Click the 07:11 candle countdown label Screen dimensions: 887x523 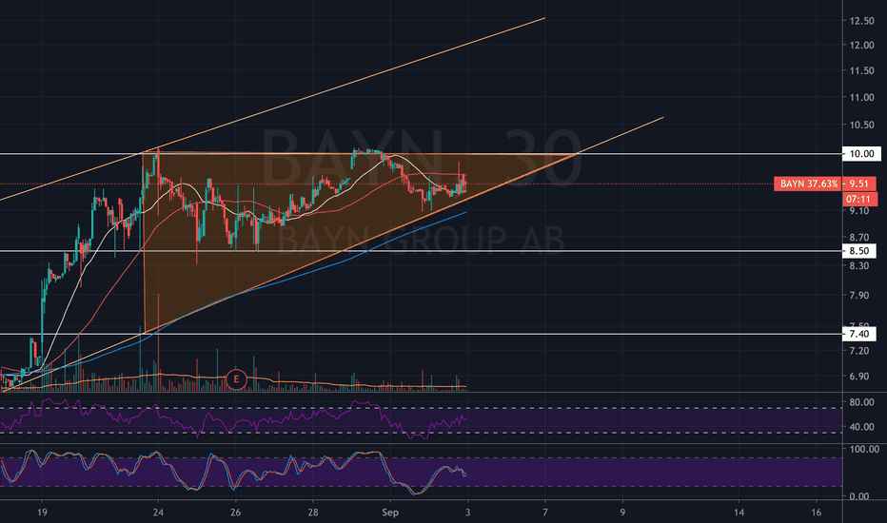click(858, 199)
